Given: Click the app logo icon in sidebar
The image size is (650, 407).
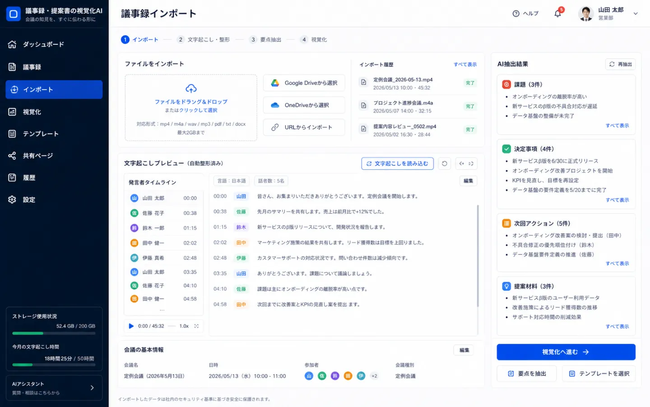Looking at the screenshot, I should tap(14, 14).
